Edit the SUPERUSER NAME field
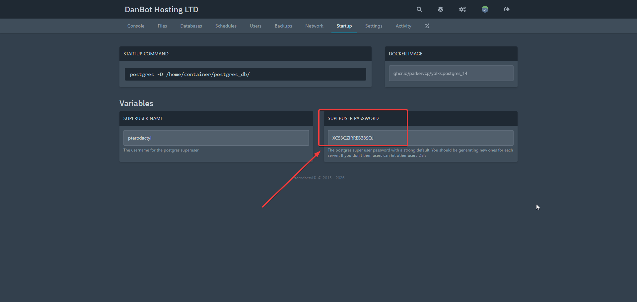Image resolution: width=637 pixels, height=302 pixels. [x=216, y=138]
